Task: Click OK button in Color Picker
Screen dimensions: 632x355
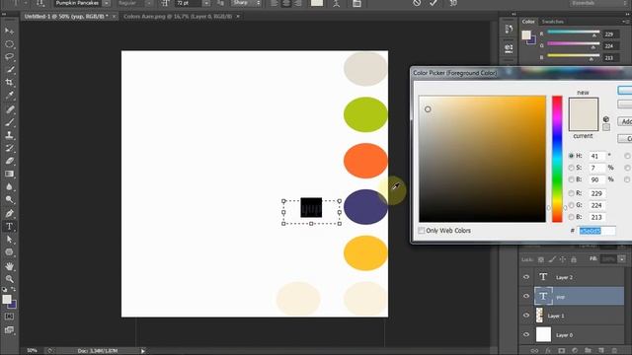Action: 625,90
